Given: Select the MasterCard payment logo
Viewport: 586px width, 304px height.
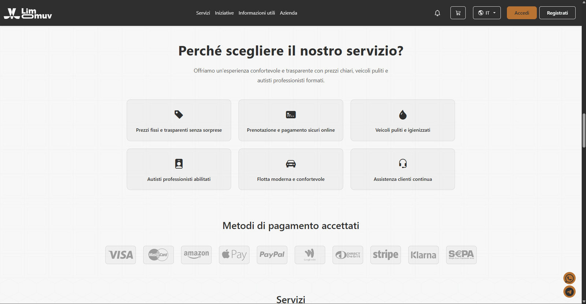Looking at the screenshot, I should [158, 255].
